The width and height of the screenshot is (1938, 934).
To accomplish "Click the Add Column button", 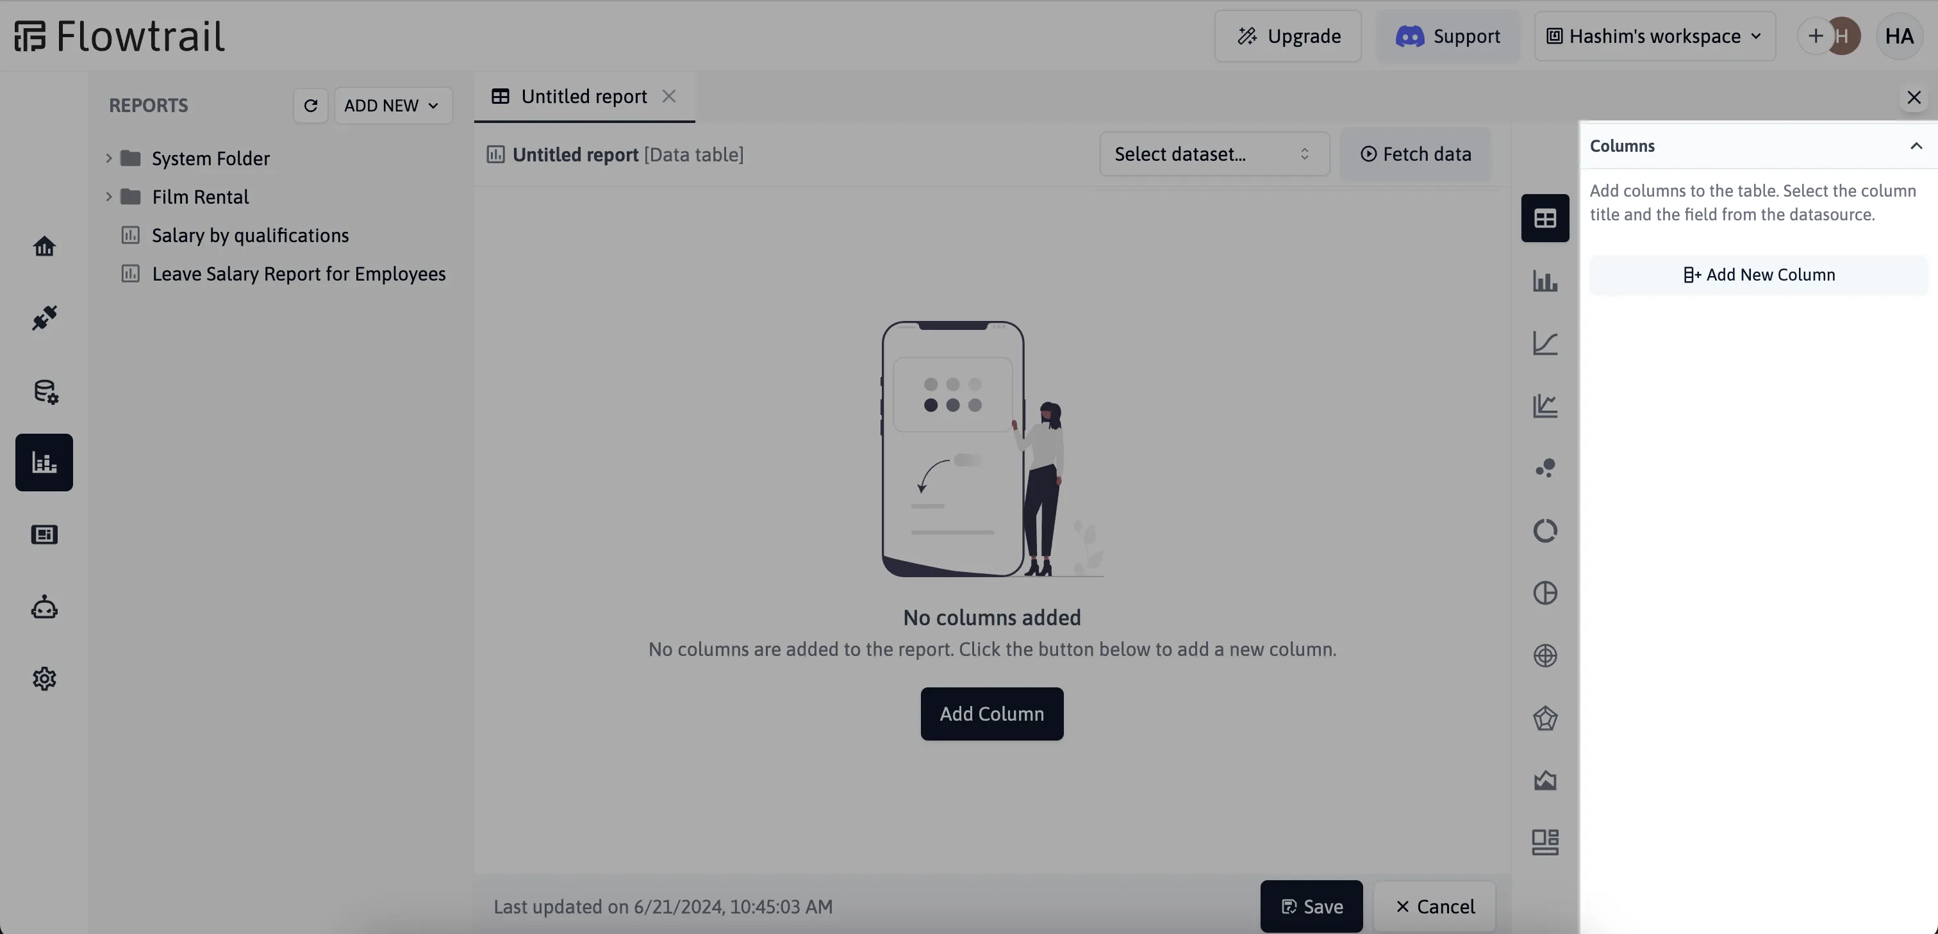I will click(993, 713).
